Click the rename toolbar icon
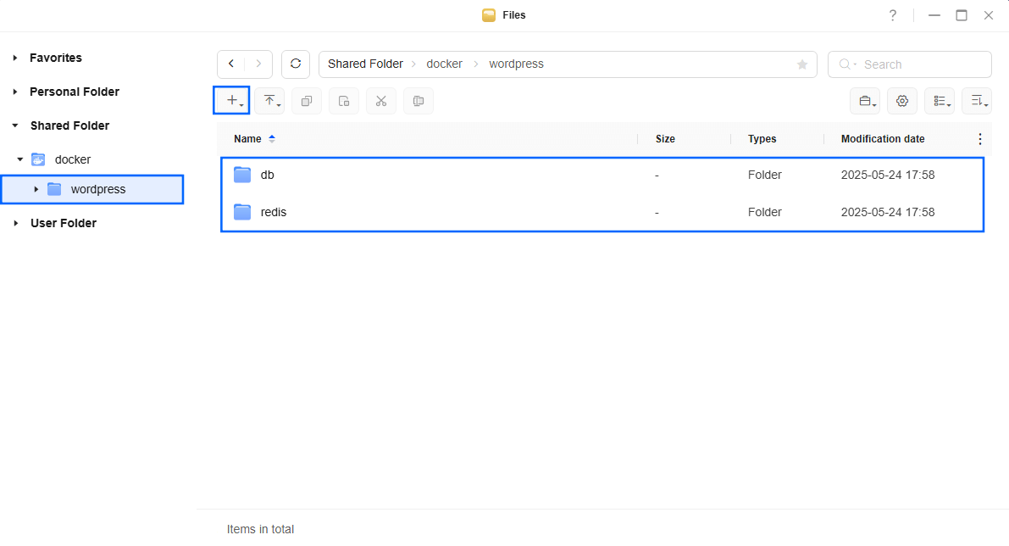Screen dimensions: 1009x546 point(419,100)
